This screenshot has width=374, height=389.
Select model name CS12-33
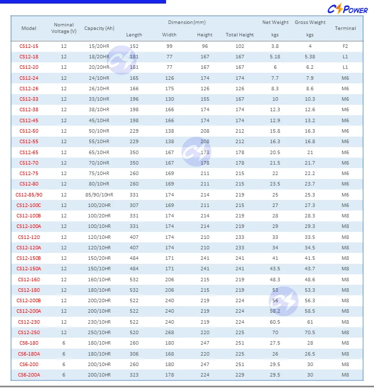click(x=29, y=99)
